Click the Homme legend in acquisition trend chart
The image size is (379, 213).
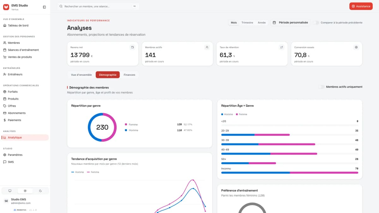tap(78, 172)
